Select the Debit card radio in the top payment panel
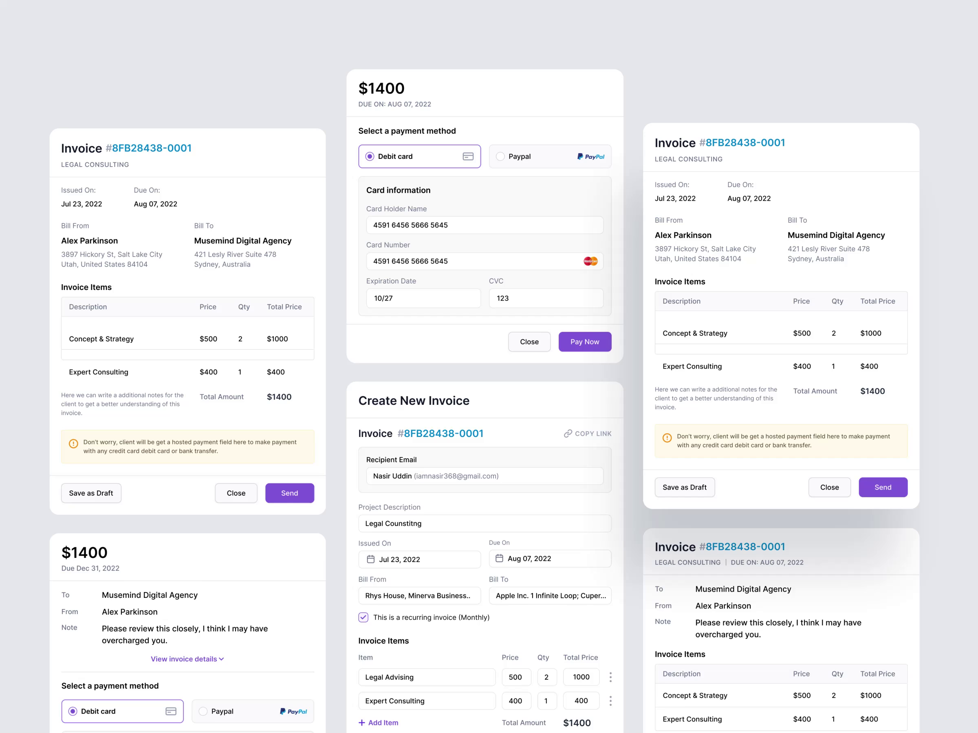Viewport: 978px width, 733px height. click(370, 156)
